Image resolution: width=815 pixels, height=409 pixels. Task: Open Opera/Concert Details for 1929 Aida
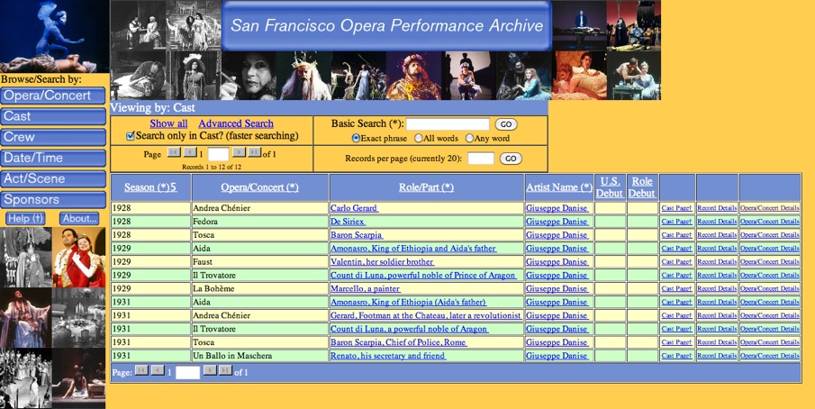770,249
